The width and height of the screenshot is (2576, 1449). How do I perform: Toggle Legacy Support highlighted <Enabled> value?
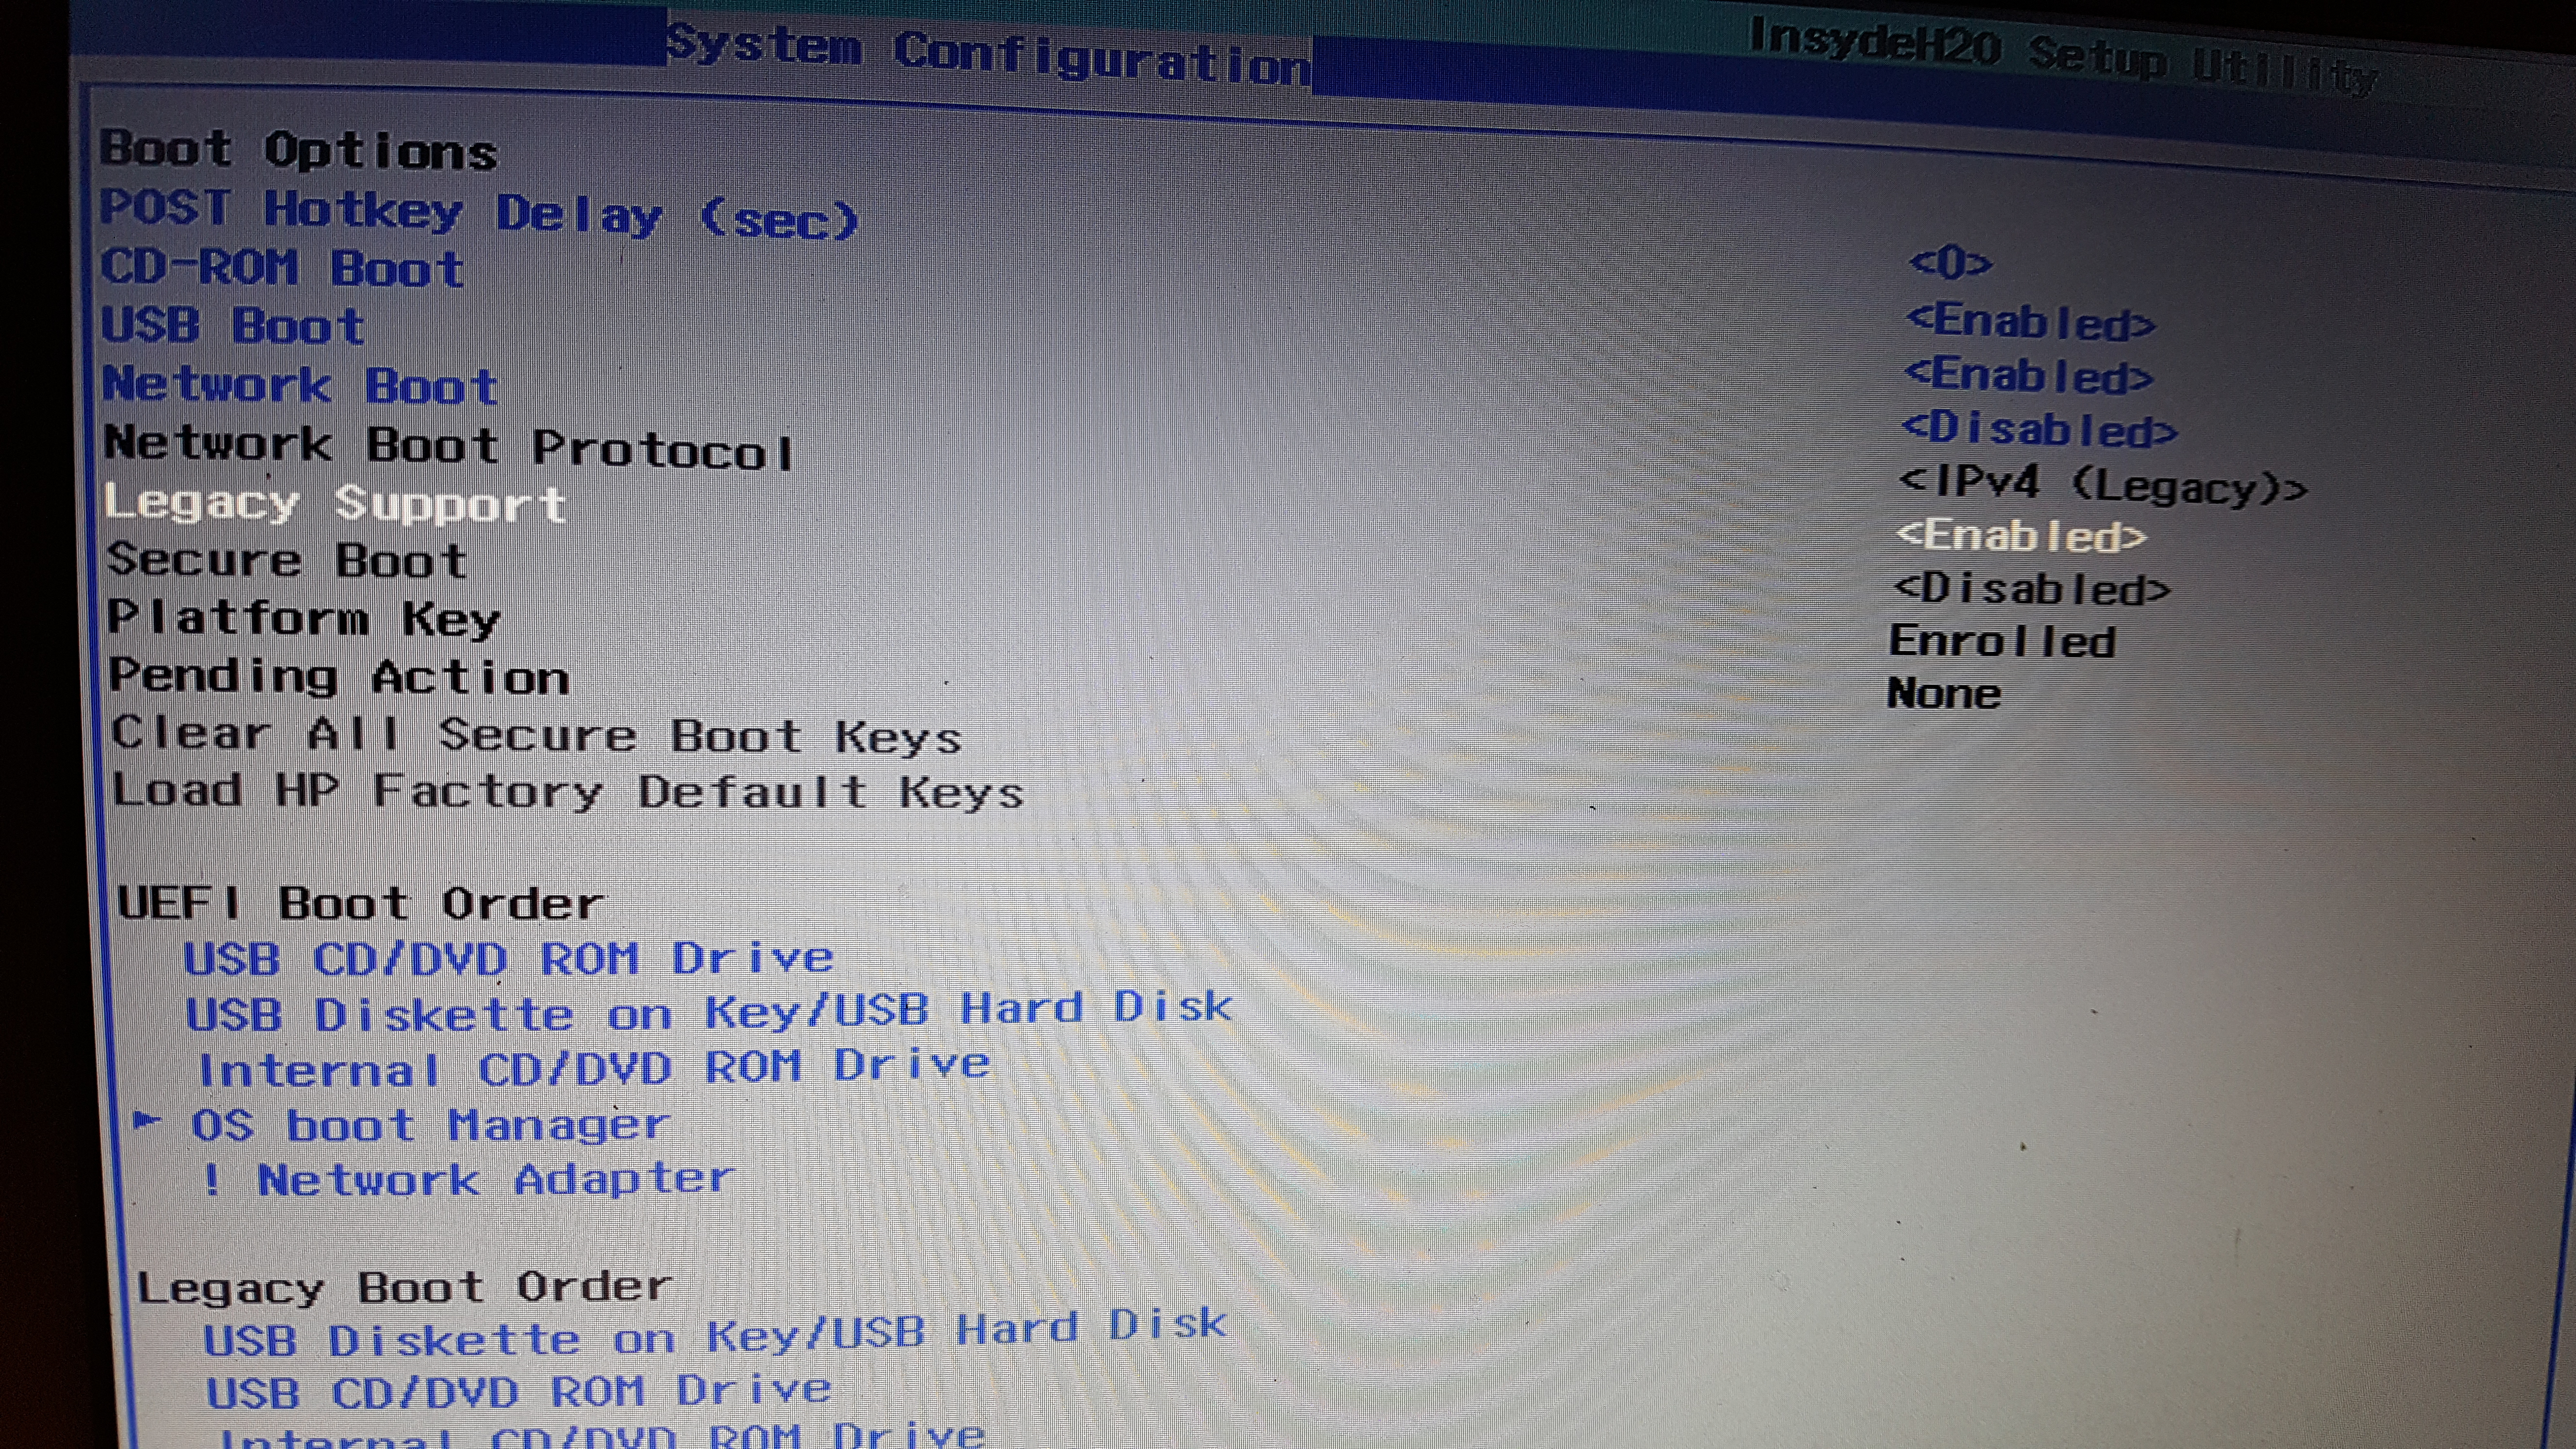point(2022,536)
